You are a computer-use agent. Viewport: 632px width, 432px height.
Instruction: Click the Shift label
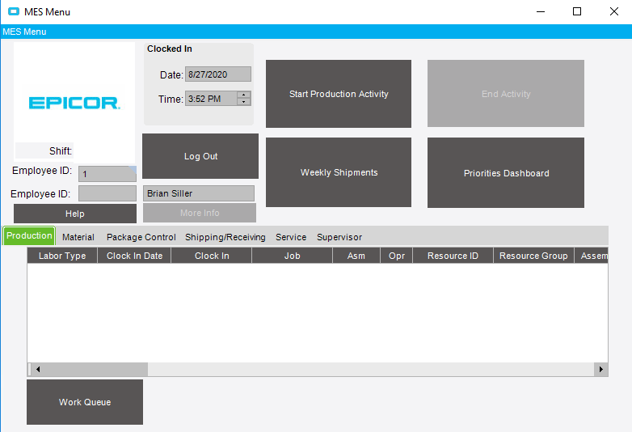click(x=61, y=150)
